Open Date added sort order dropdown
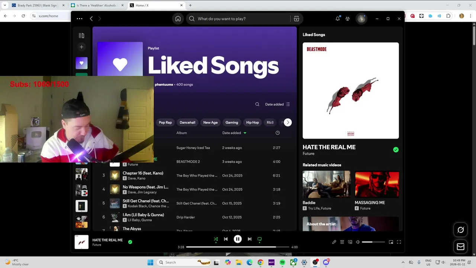Screen dimensions: 476x268 point(277,104)
